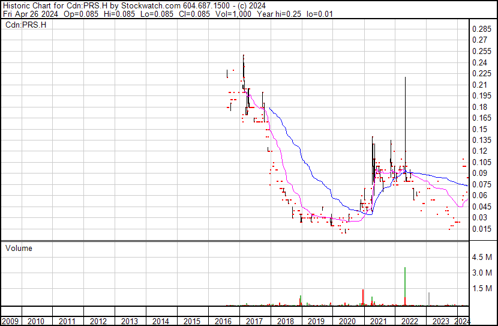Image resolution: width=498 pixels, height=326 pixels.
Task: Click the 0.15 price axis label
Action: click(x=479, y=129)
